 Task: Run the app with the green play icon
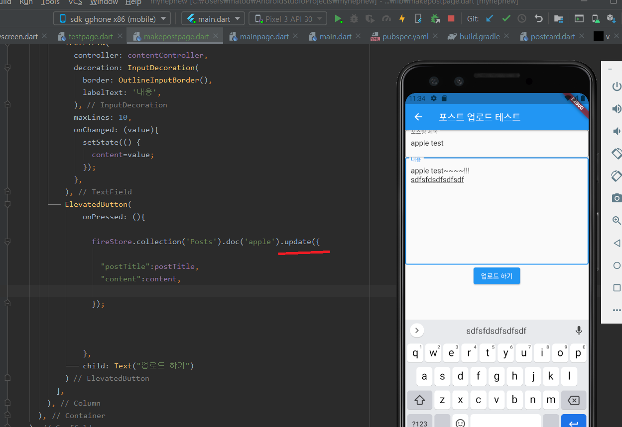tap(338, 19)
